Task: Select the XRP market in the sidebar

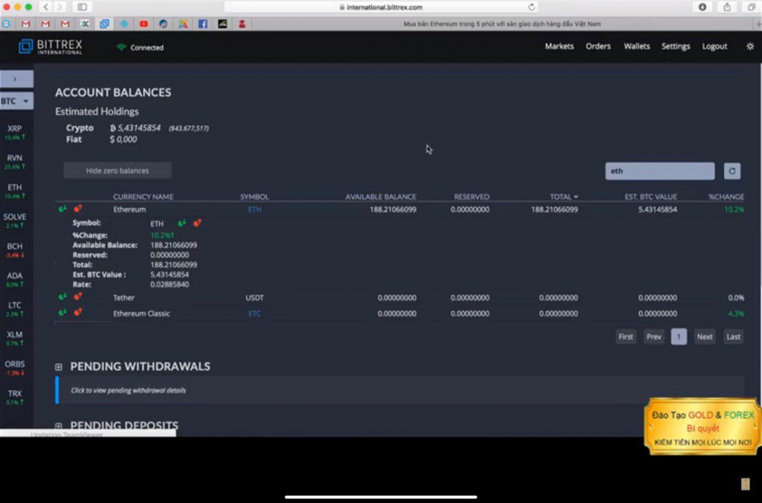Action: point(15,132)
